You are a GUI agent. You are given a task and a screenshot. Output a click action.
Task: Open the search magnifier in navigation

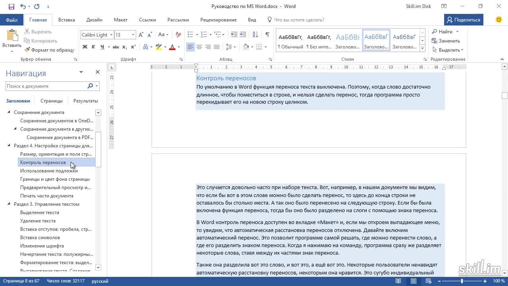click(x=90, y=86)
